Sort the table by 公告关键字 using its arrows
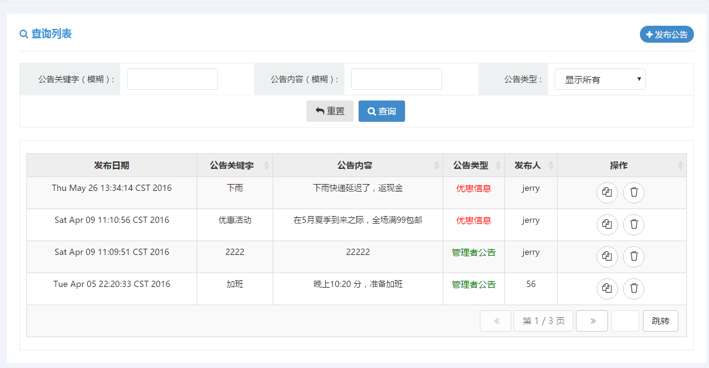The width and height of the screenshot is (709, 368). click(x=266, y=165)
